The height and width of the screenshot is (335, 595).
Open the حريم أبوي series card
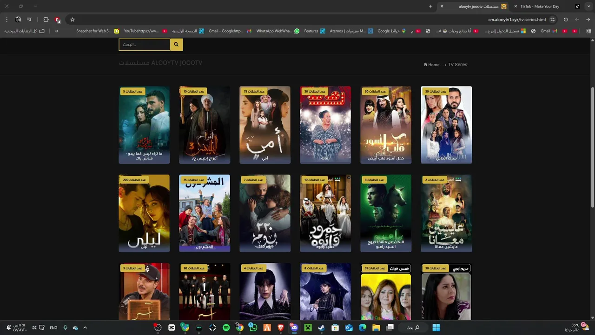point(446,292)
